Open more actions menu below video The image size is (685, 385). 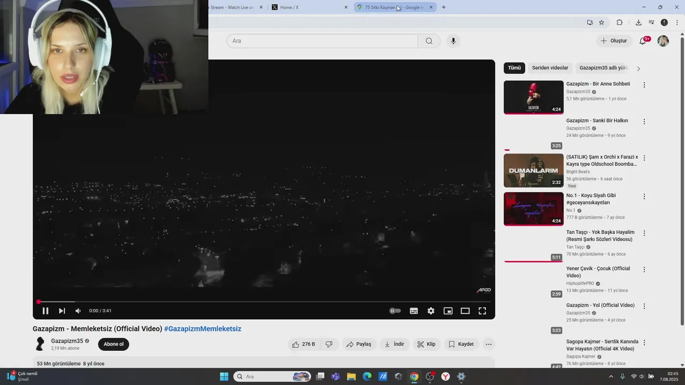489,344
